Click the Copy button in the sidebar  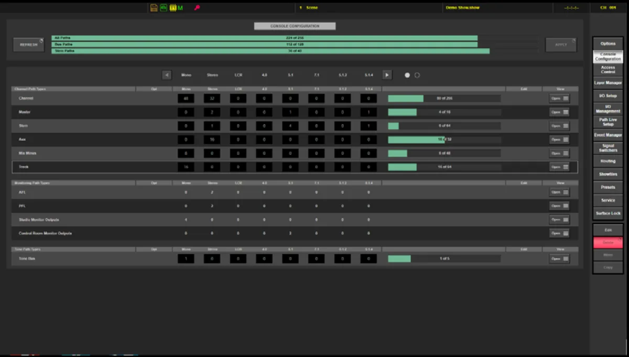click(x=608, y=267)
